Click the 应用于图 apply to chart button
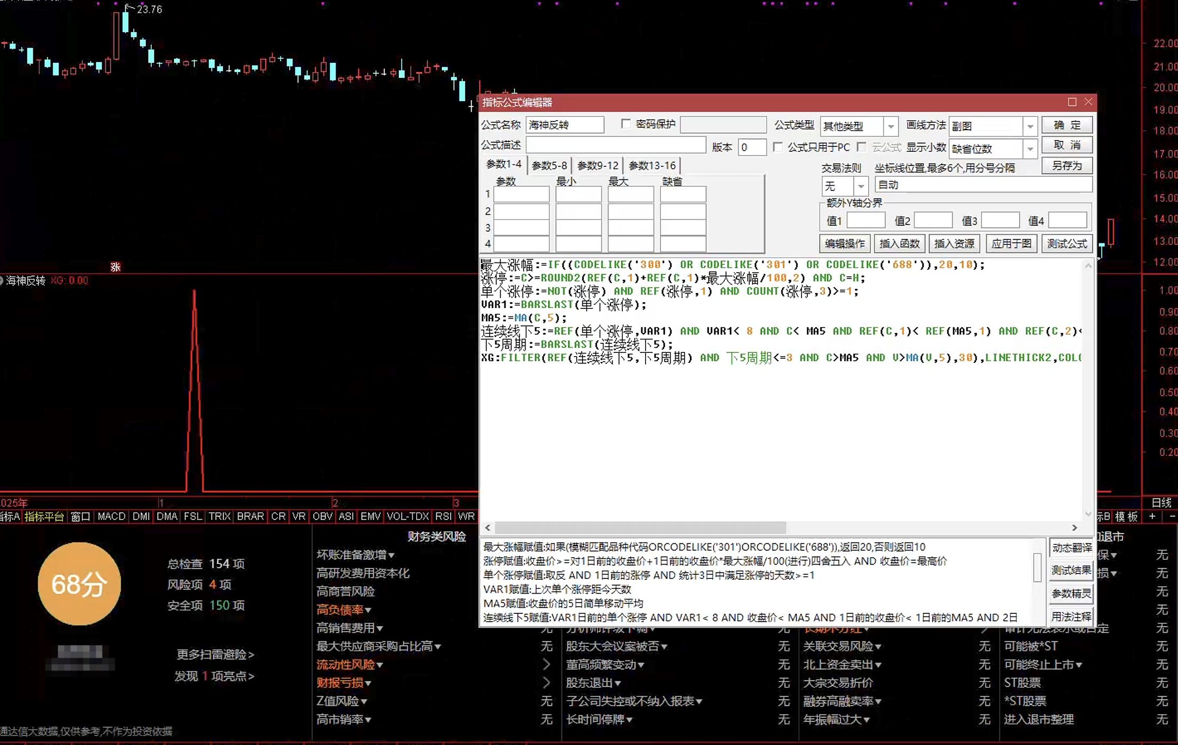The width and height of the screenshot is (1178, 745). [1011, 243]
